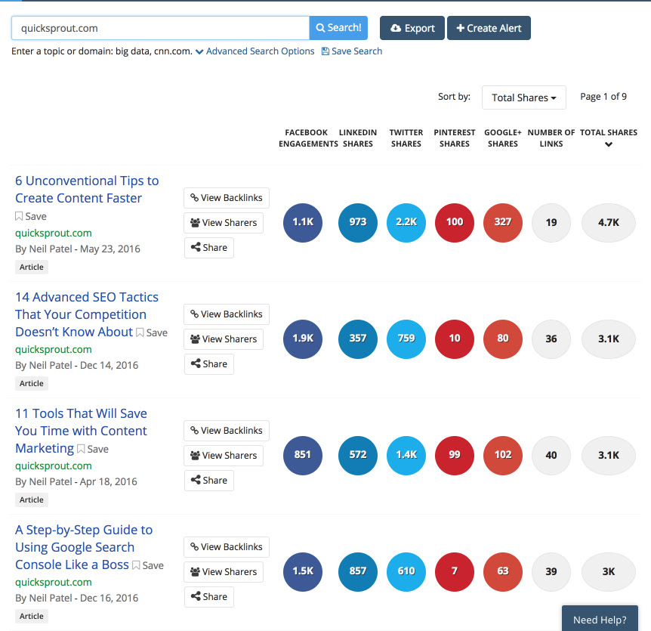
Task: Click the 80 Google+ shares circle
Action: (x=503, y=339)
